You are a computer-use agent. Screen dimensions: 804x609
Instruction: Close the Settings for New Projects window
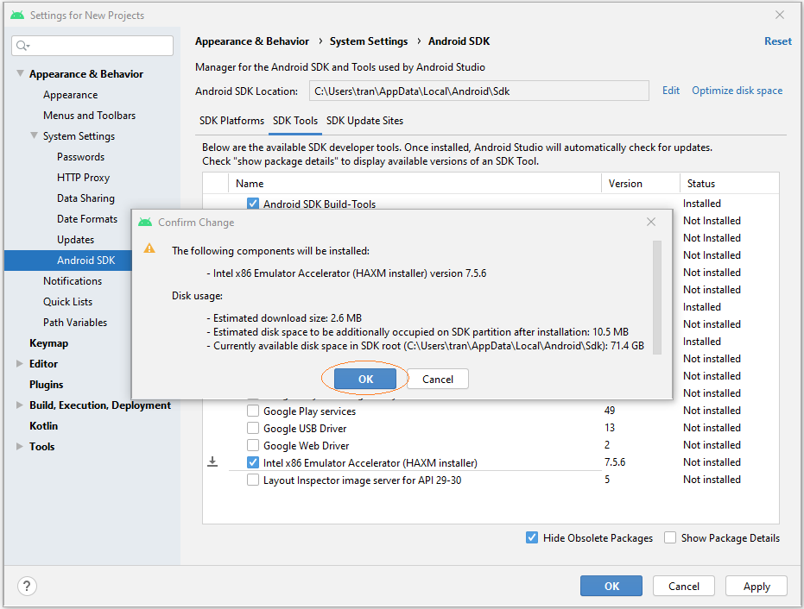pyautogui.click(x=779, y=15)
